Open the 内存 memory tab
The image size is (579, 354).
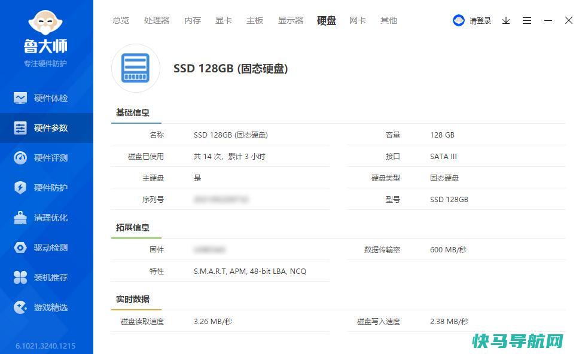(x=193, y=20)
